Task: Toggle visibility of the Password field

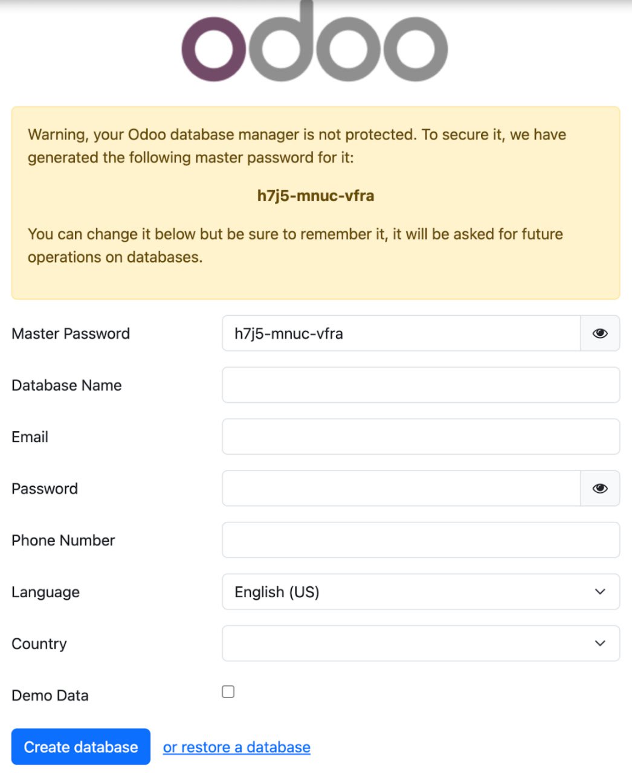Action: (x=600, y=489)
